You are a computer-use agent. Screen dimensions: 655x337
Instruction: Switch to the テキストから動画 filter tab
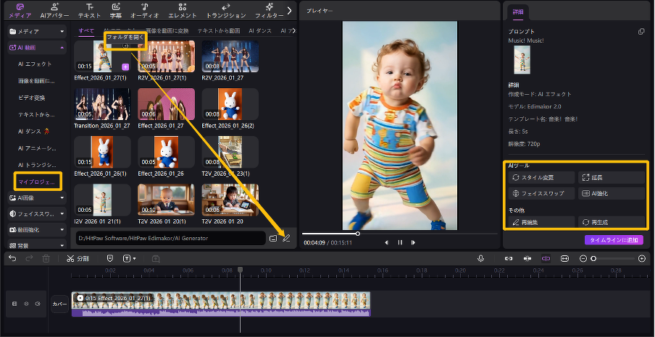click(218, 31)
